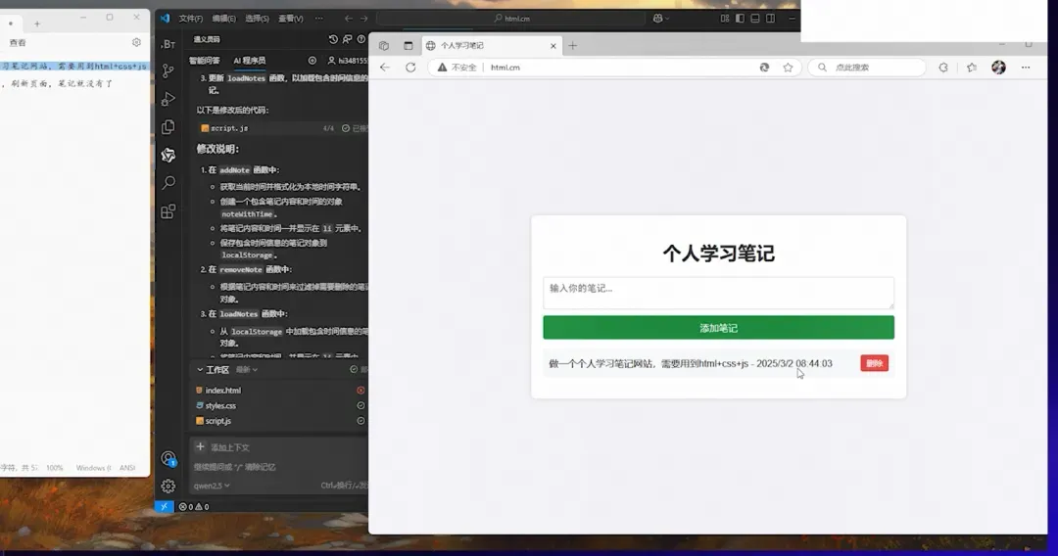Go back in VS Code navigation history

click(348, 19)
